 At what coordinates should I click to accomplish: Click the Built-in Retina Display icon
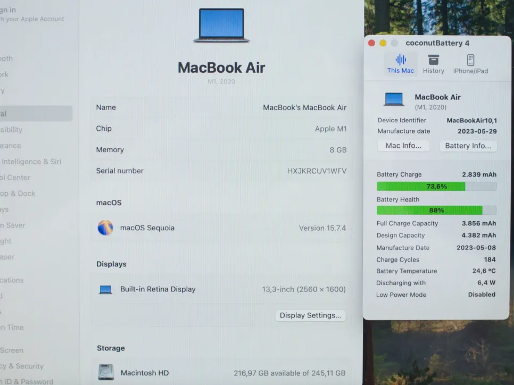coord(105,289)
